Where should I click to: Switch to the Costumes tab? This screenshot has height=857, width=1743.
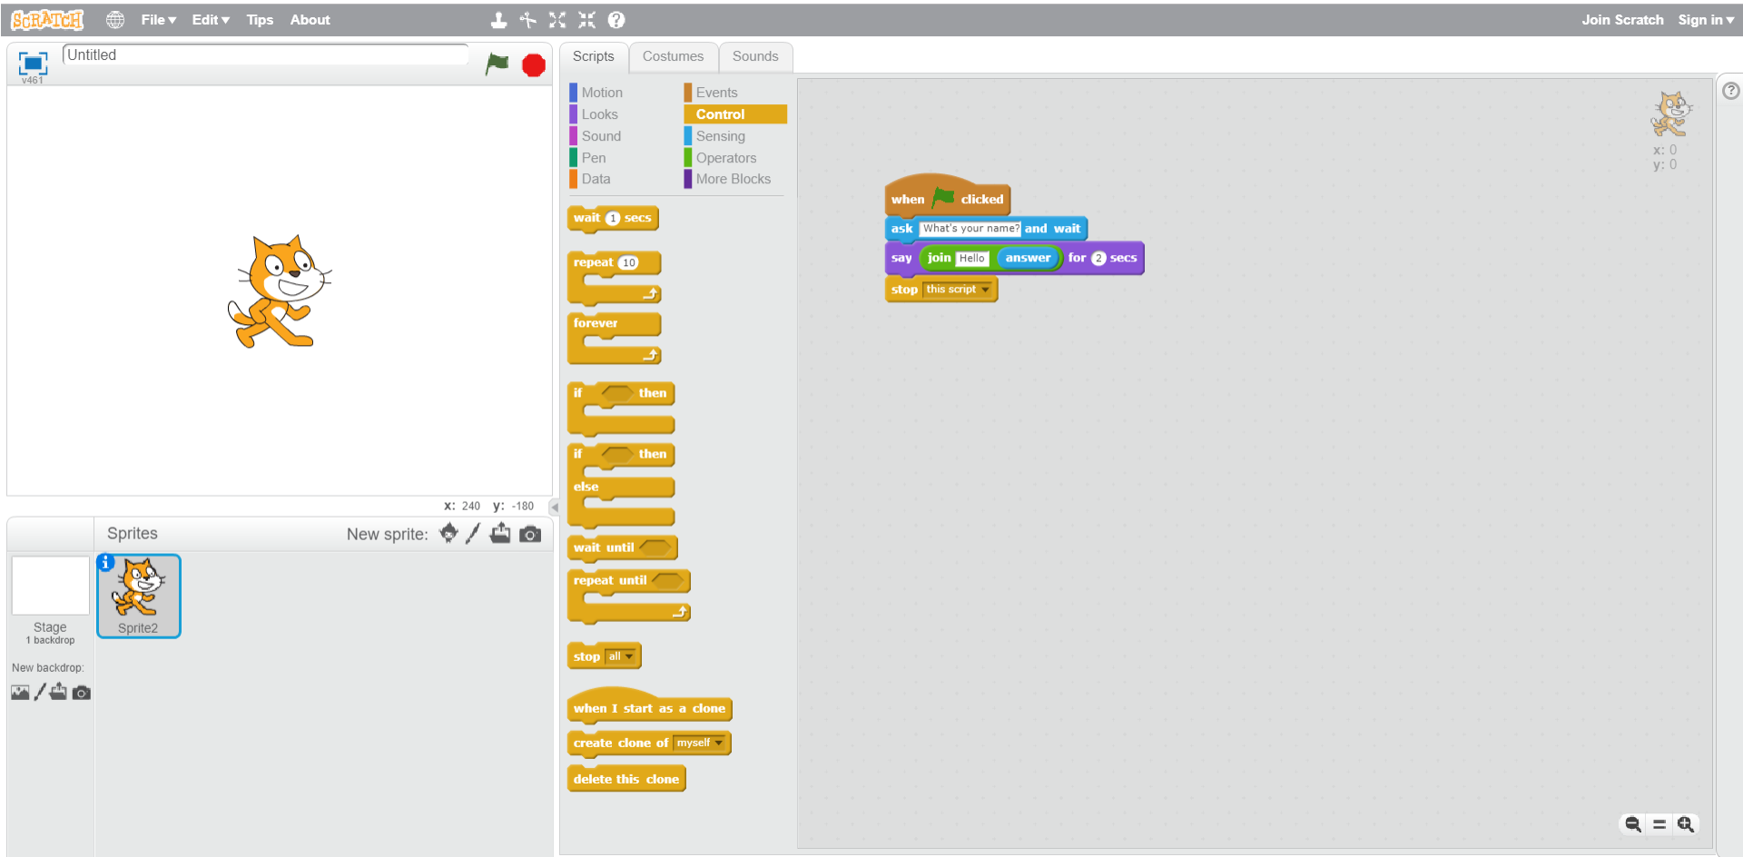673,56
